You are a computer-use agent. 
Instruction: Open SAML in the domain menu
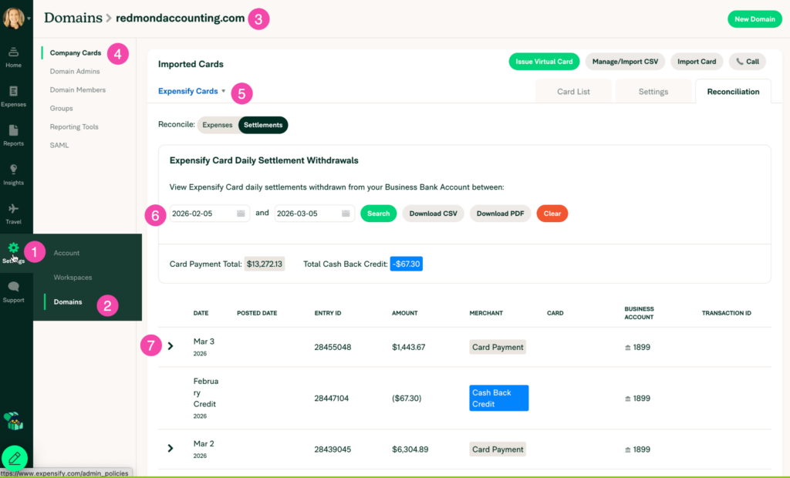(x=59, y=145)
